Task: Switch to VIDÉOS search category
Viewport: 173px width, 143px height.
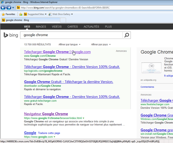Action: click(57, 27)
